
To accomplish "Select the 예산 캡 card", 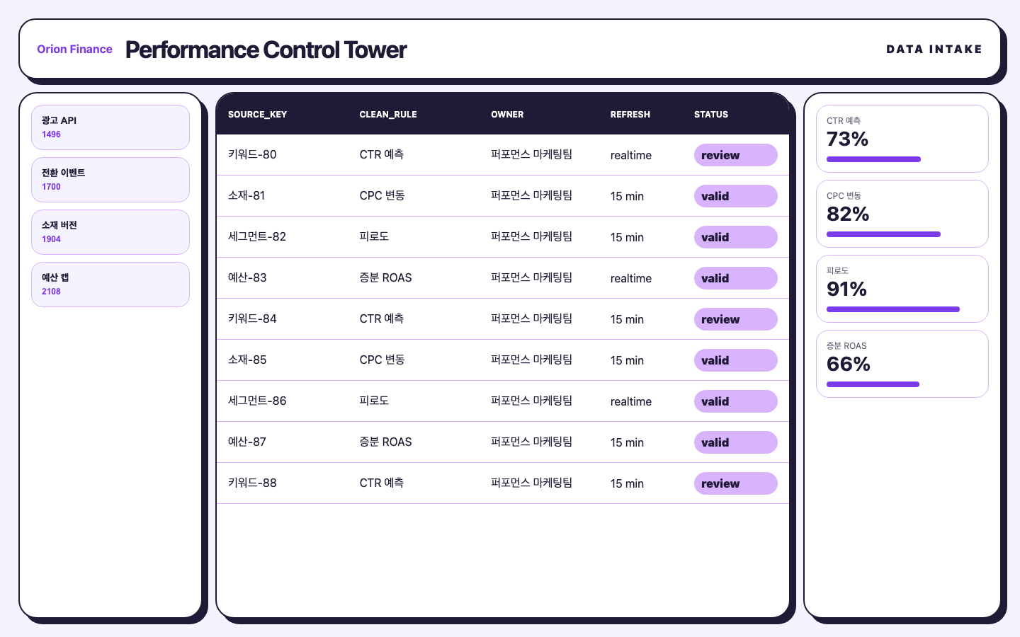I will [x=110, y=285].
